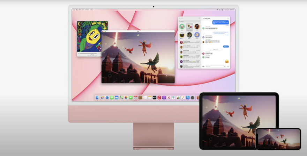Open the Stella Lee conversation
Screen dimensions: 307x156
tap(189, 66)
